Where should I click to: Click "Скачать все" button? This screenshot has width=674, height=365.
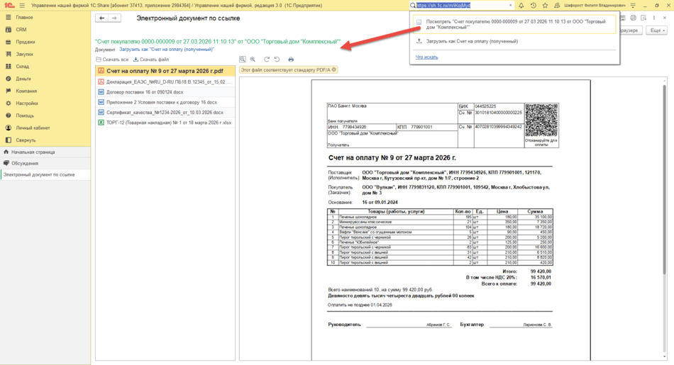pyautogui.click(x=112, y=60)
